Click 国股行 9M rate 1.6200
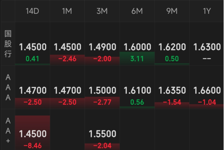The width and height of the screenshot is (224, 150). point(172,47)
